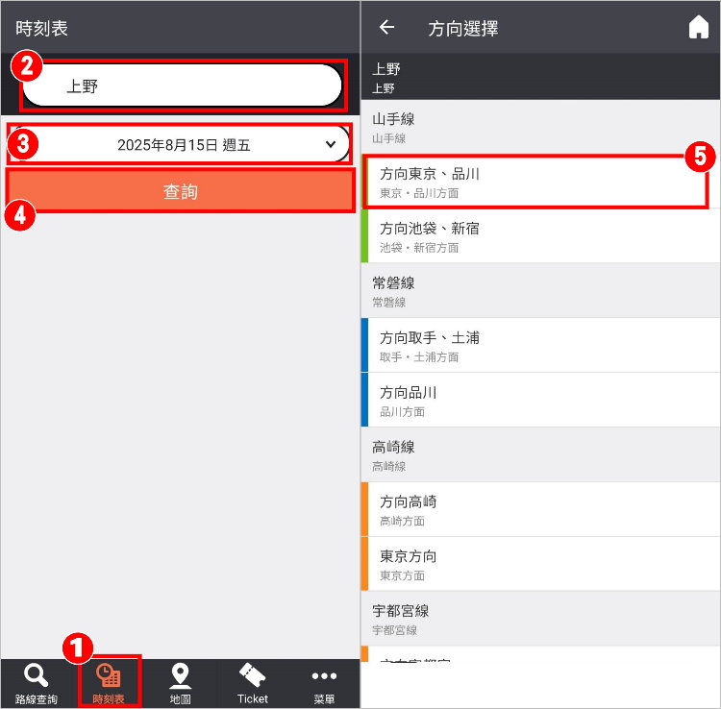The image size is (721, 709).
Task: Open the 菜單 menu tab
Action: point(324,684)
